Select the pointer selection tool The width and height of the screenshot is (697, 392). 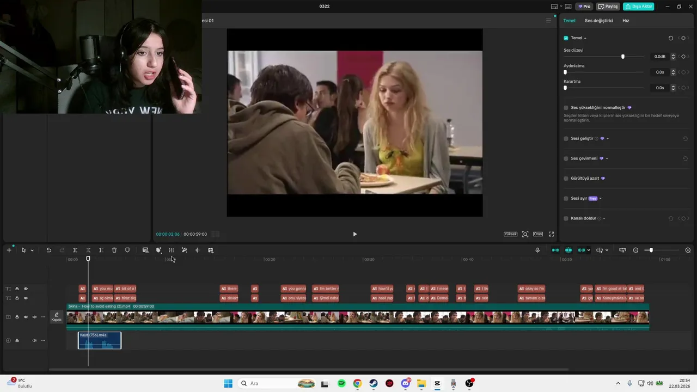(23, 250)
